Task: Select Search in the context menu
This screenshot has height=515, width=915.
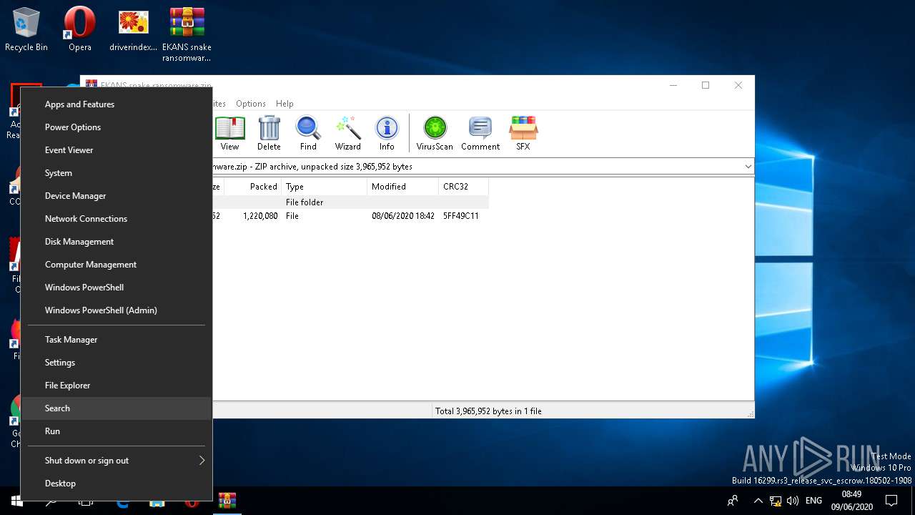Action: pos(117,408)
